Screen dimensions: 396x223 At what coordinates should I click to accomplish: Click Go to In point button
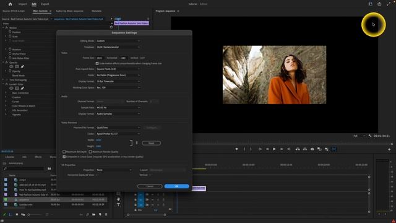pos(260,149)
